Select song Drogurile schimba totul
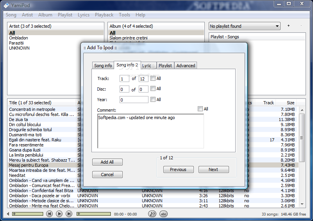 tap(30, 130)
